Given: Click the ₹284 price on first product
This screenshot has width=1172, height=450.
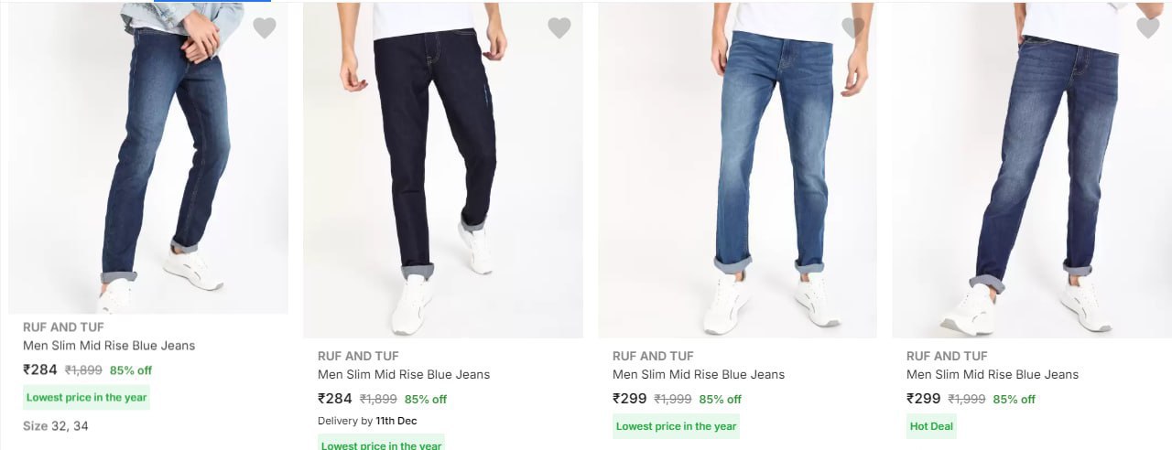Looking at the screenshot, I should [x=40, y=370].
